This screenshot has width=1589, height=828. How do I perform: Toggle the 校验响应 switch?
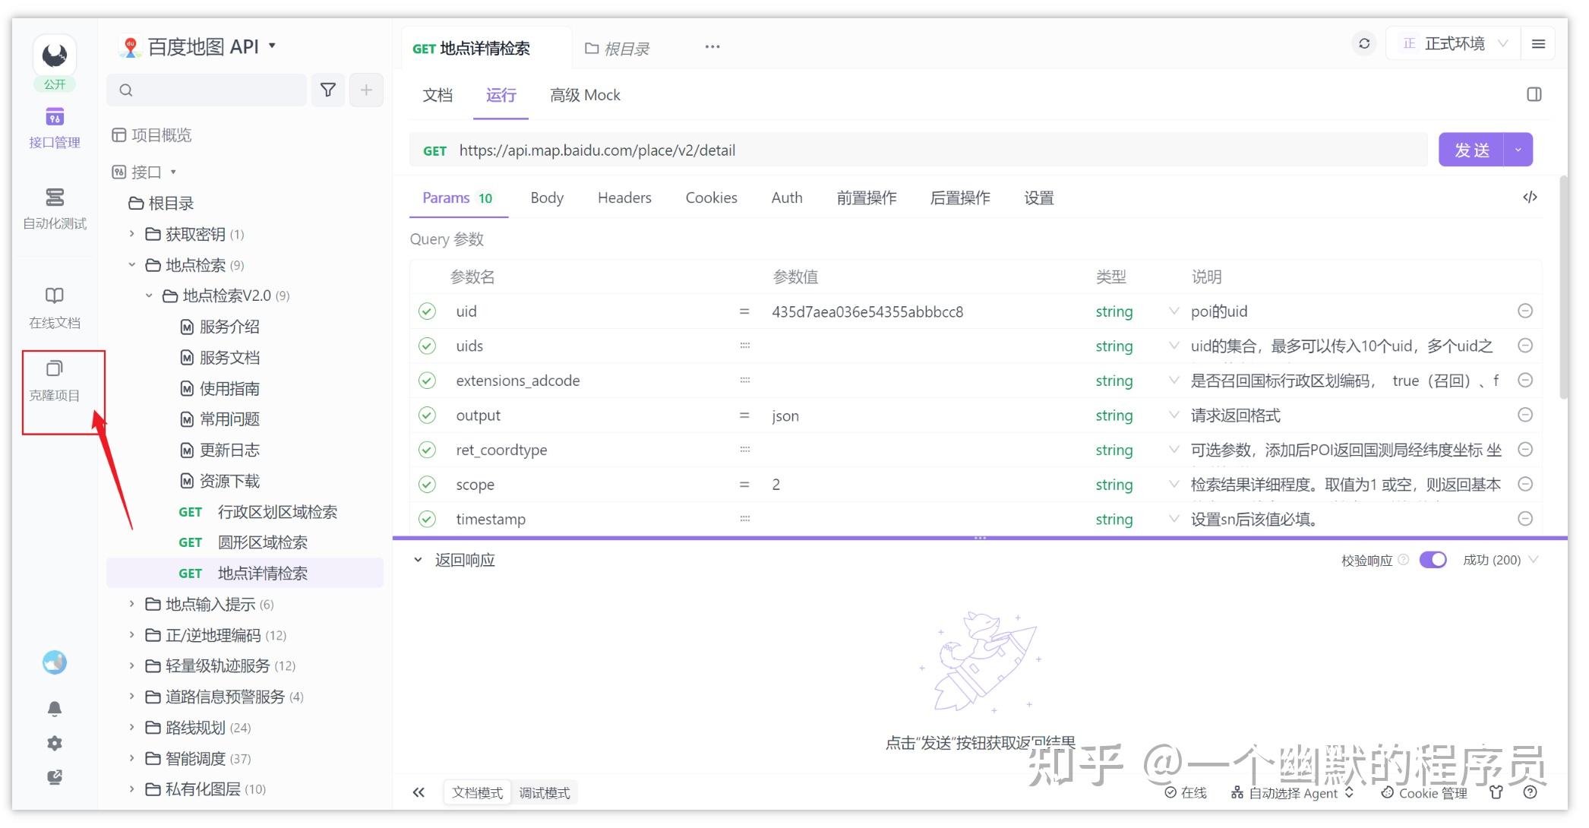(1433, 560)
